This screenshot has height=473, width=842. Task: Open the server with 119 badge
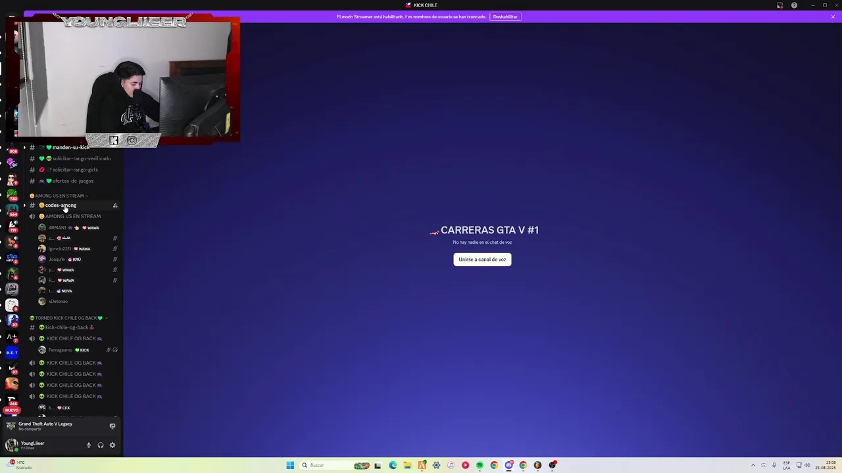point(12,225)
